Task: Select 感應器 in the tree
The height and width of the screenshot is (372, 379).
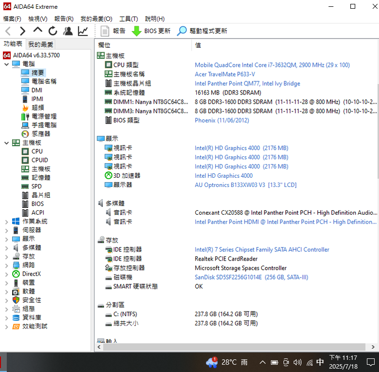Action: 41,134
